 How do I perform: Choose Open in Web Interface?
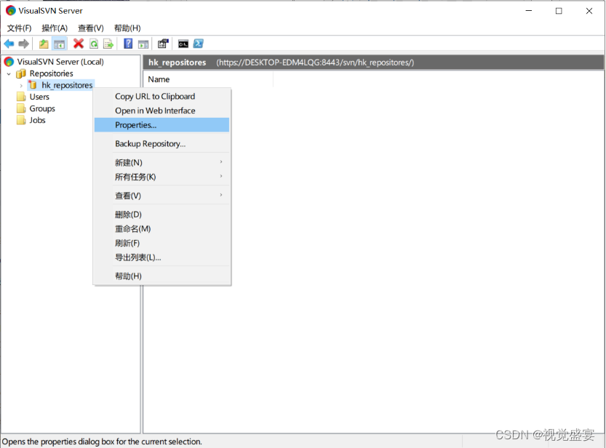[x=162, y=111]
